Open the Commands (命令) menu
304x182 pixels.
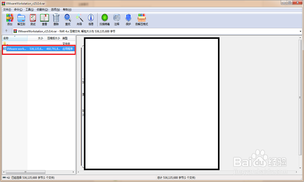click(18, 9)
